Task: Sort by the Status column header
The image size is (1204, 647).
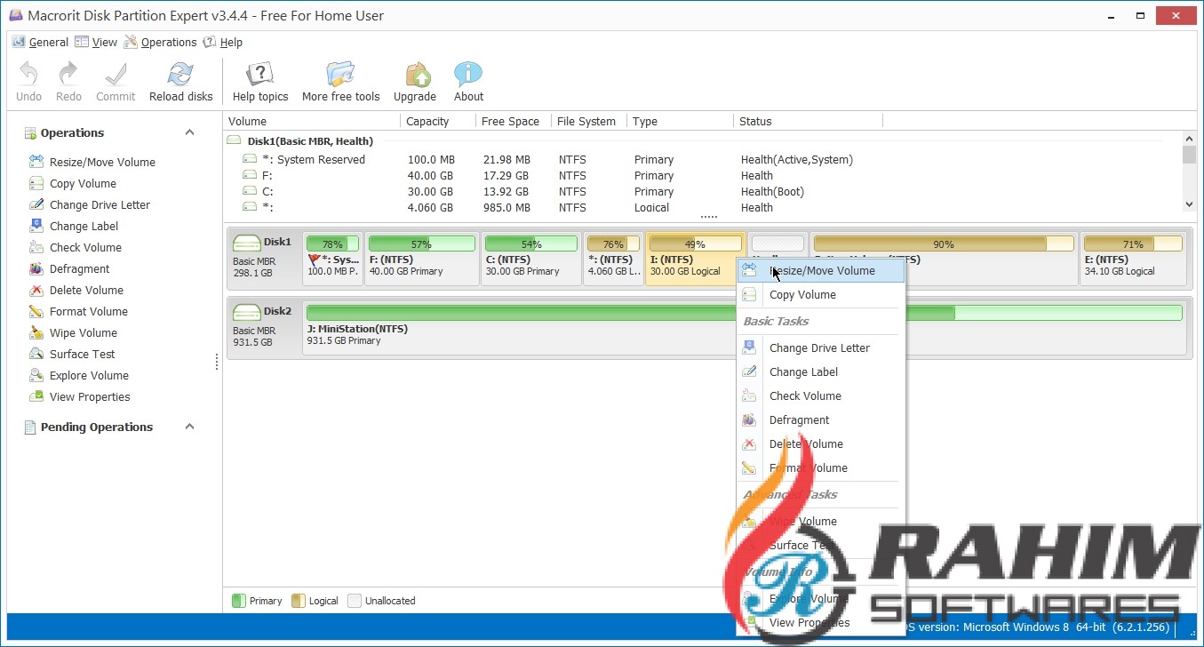Action: pyautogui.click(x=808, y=121)
